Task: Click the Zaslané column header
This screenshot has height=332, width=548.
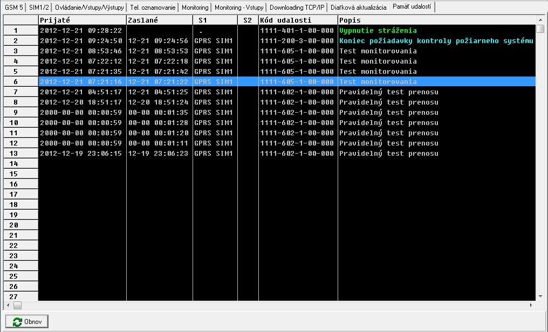Action: click(159, 20)
